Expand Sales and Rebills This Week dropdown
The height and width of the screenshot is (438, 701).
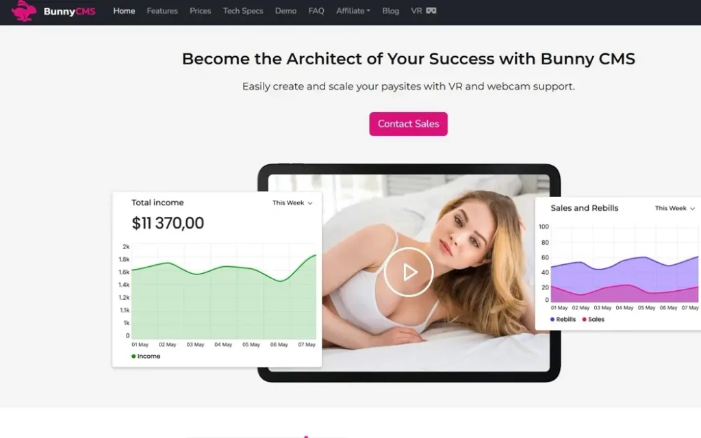pyautogui.click(x=674, y=208)
